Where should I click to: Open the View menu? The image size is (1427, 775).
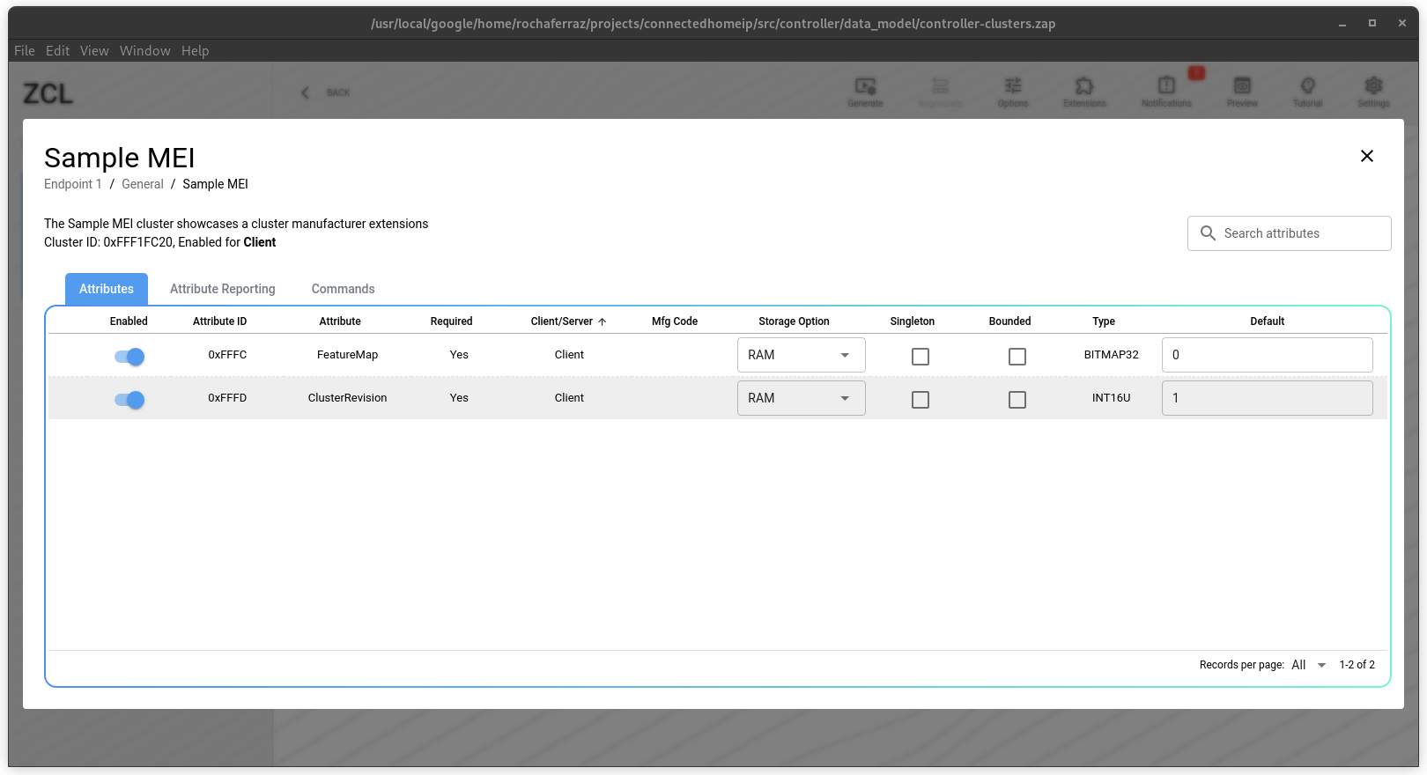coord(94,51)
